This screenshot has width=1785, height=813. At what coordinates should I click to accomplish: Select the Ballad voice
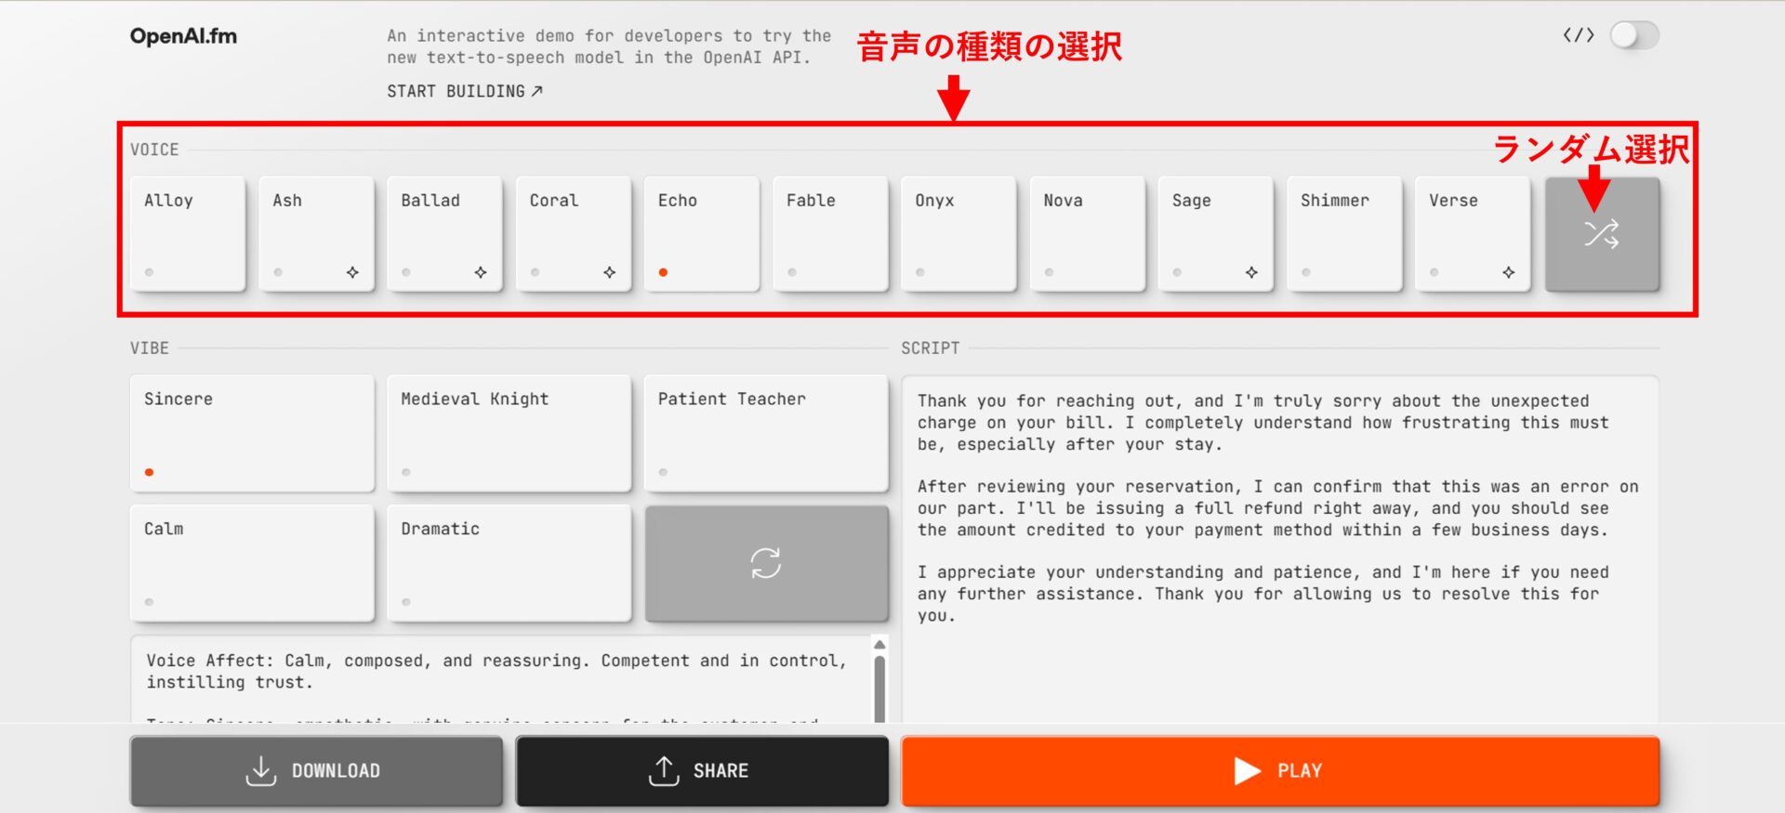444,234
